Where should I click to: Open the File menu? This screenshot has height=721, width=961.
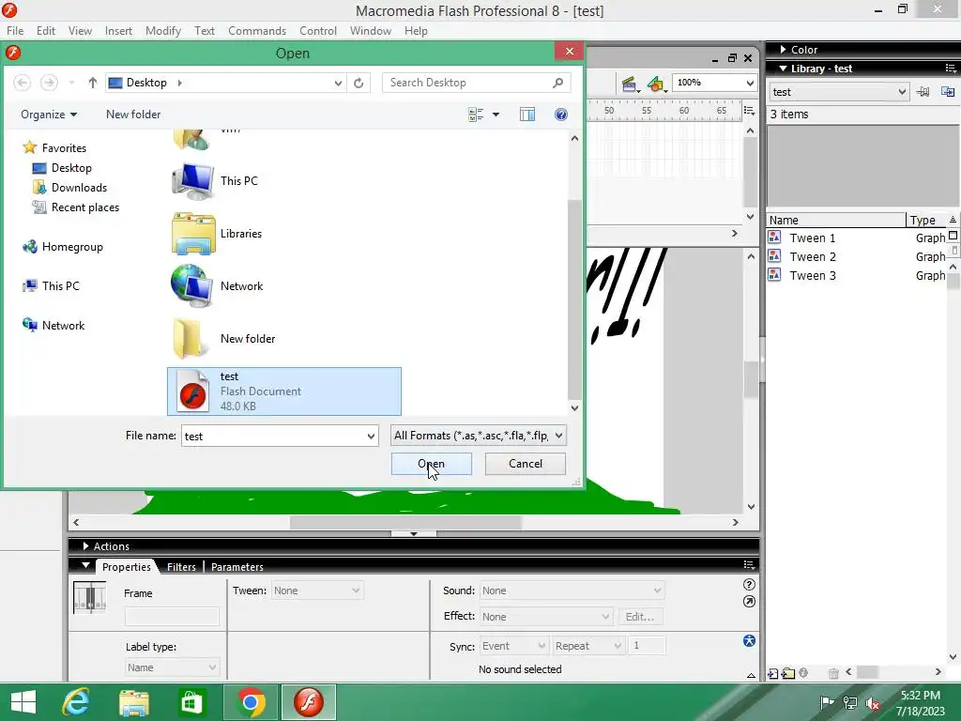[15, 31]
